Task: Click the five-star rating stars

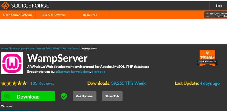Action: tap(14, 83)
